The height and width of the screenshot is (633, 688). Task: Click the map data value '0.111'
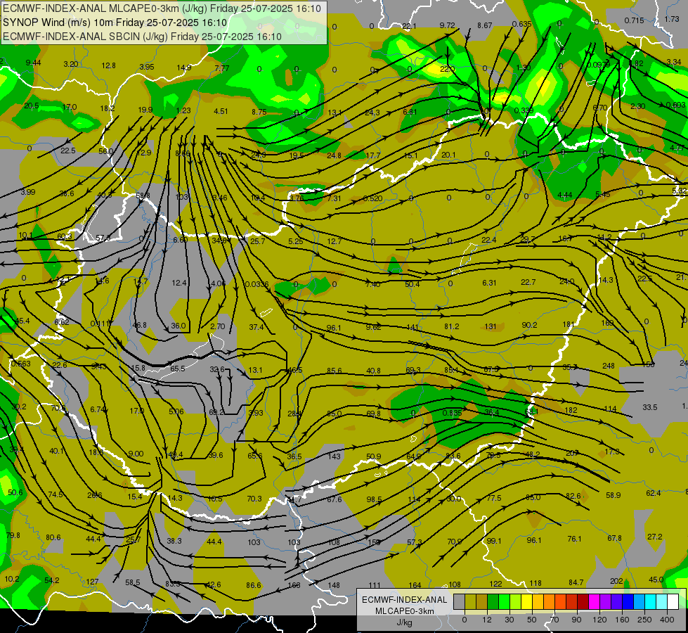coord(100,324)
